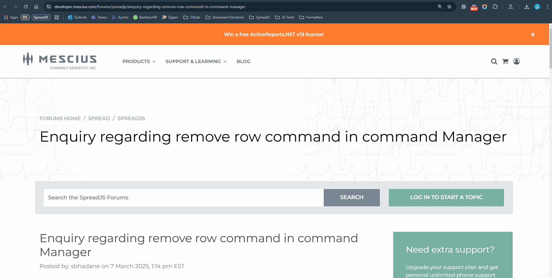View site information icon in address bar
This screenshot has width=552, height=278.
[x=49, y=7]
